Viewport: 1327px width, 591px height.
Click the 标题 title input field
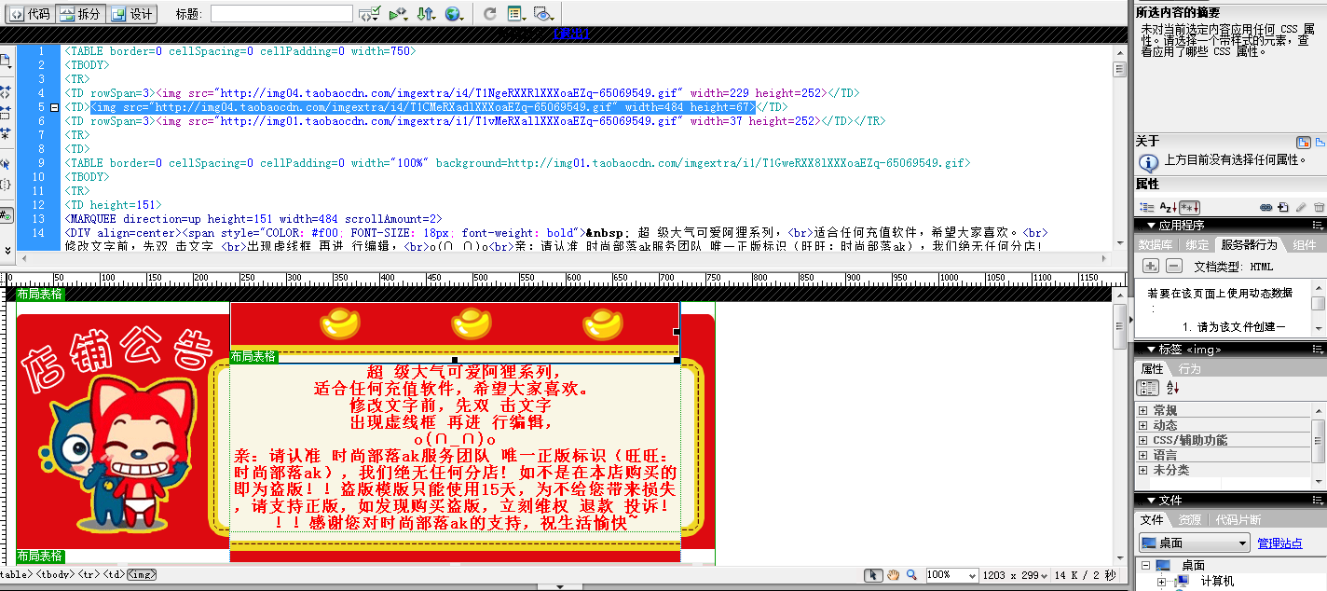281,14
